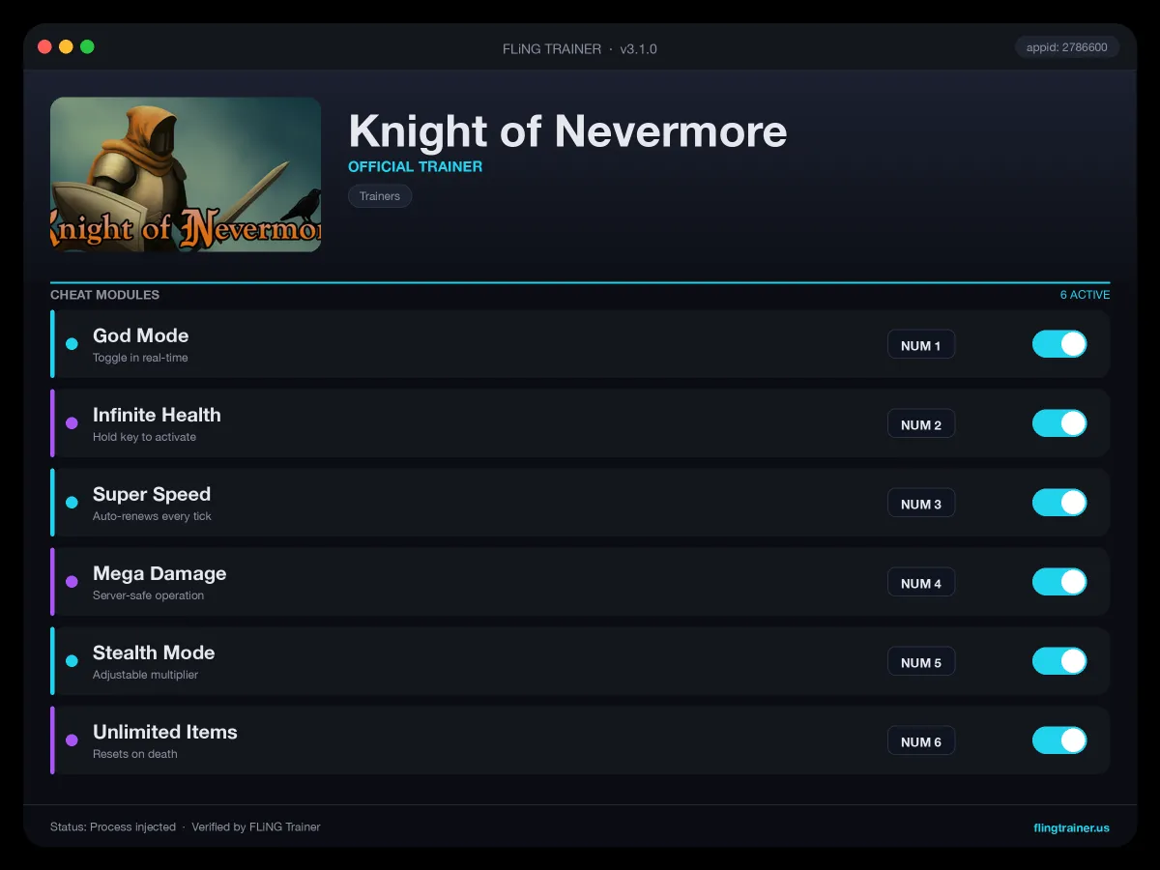The image size is (1160, 870).
Task: Click the green maximize window button
Action: coord(87,46)
